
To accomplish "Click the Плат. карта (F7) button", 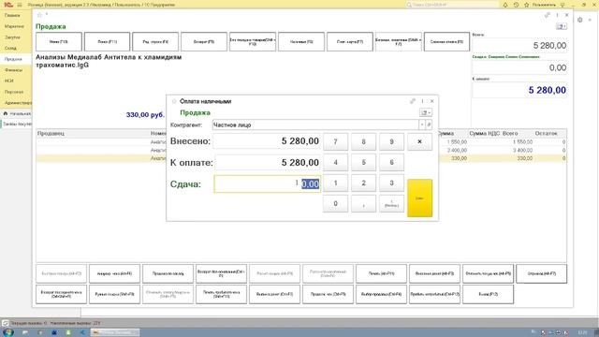I will 350,41.
